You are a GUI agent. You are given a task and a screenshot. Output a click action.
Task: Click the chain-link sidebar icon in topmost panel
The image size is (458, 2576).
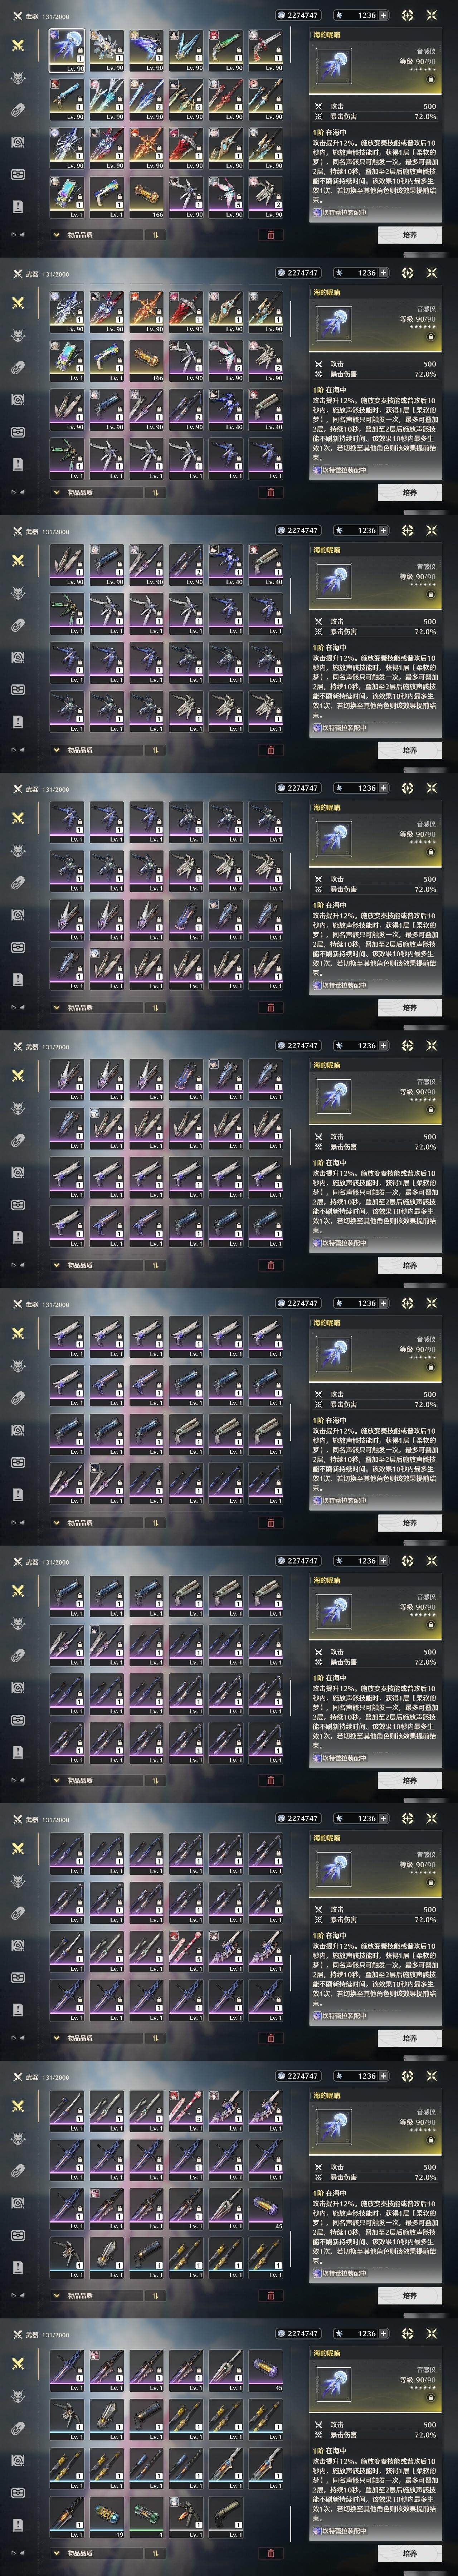point(18,110)
